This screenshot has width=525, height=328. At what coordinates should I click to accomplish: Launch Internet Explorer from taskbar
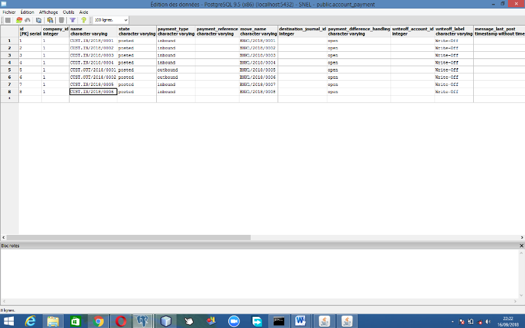(30, 321)
